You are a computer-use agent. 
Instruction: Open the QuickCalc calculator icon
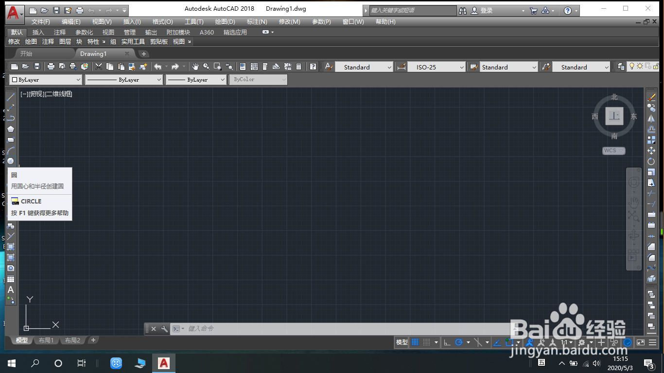coord(298,67)
